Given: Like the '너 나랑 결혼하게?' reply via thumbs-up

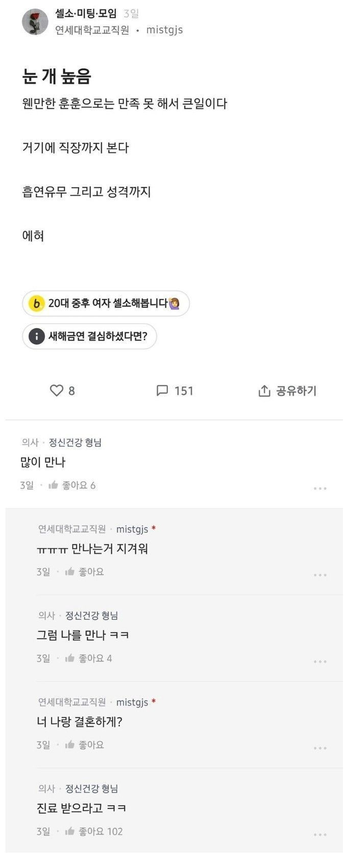Looking at the screenshot, I should [70, 745].
